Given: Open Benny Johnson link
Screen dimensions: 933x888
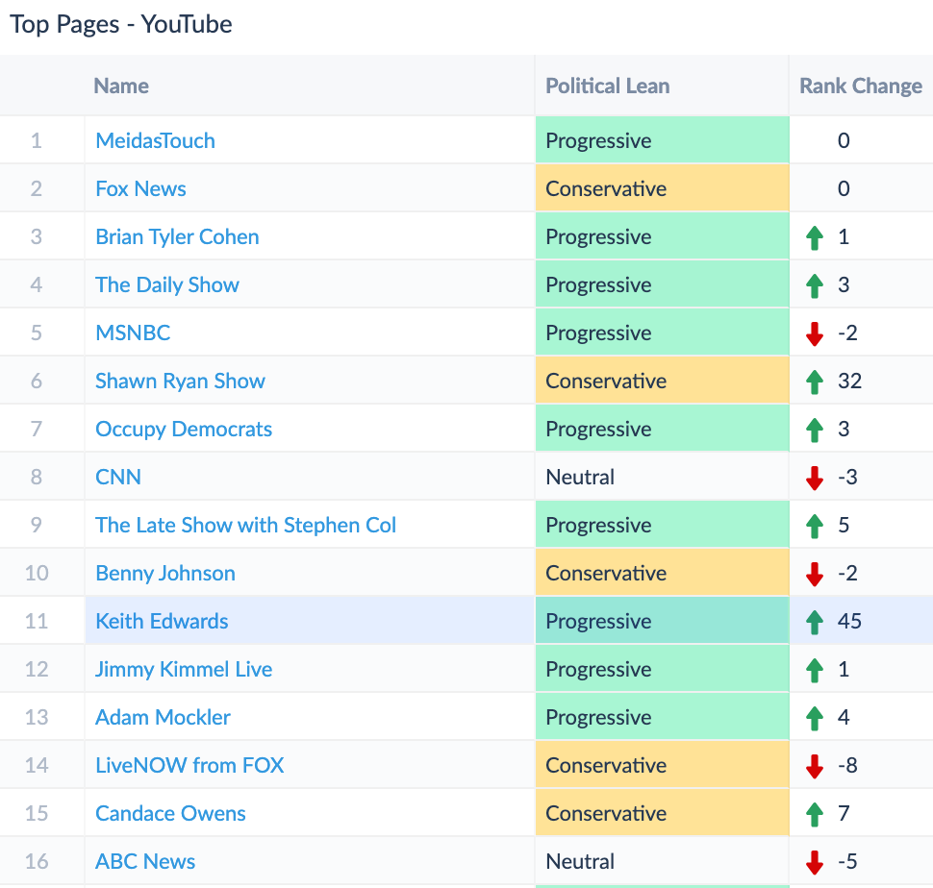Looking at the screenshot, I should [x=165, y=574].
